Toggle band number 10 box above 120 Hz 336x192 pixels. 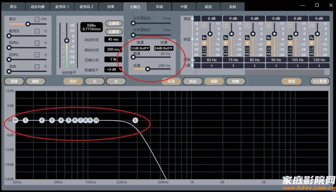(x=311, y=25)
